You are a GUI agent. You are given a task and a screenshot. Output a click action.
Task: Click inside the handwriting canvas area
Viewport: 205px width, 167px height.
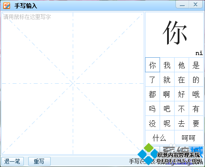click(73, 83)
